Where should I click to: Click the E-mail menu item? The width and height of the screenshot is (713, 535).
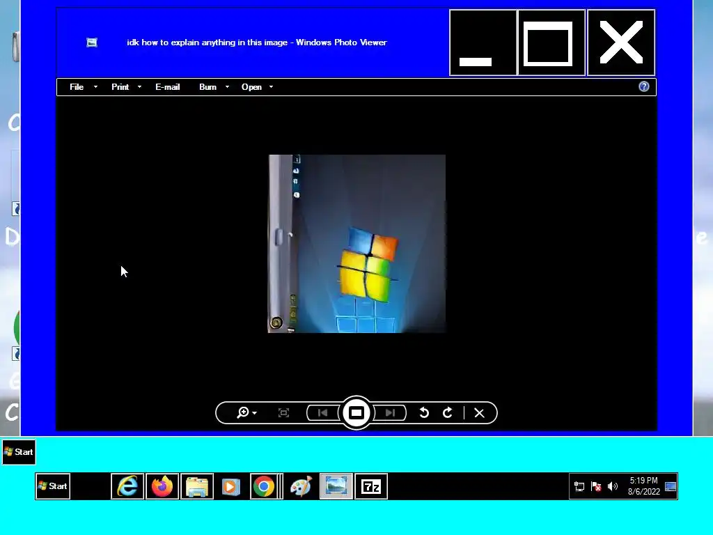[167, 87]
